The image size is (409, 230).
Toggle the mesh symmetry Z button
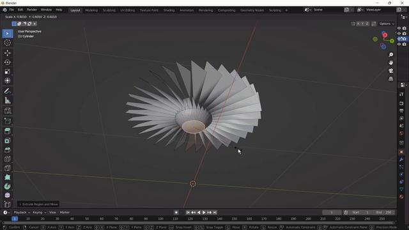point(367,24)
